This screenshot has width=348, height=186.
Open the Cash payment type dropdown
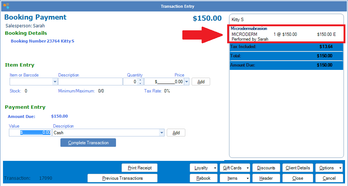point(161,133)
